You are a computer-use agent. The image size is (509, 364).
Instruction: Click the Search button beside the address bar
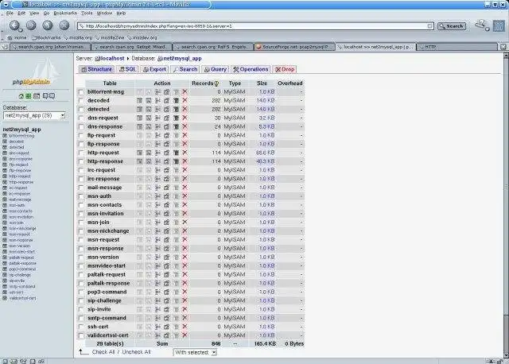coord(452,26)
